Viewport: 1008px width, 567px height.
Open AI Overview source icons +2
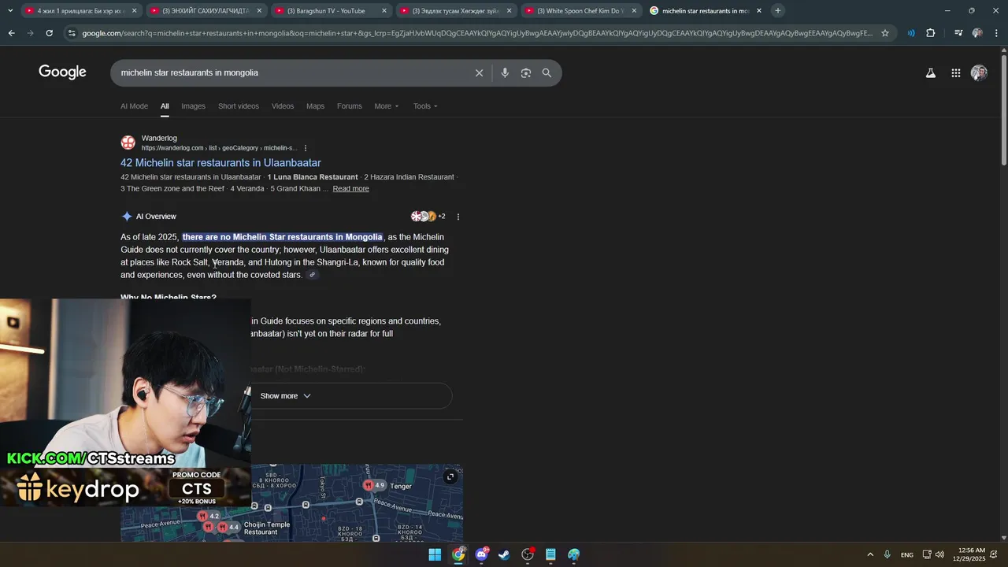(428, 217)
